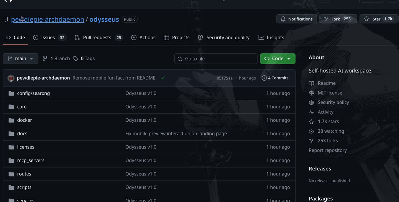Click the Notifications button

click(x=297, y=19)
